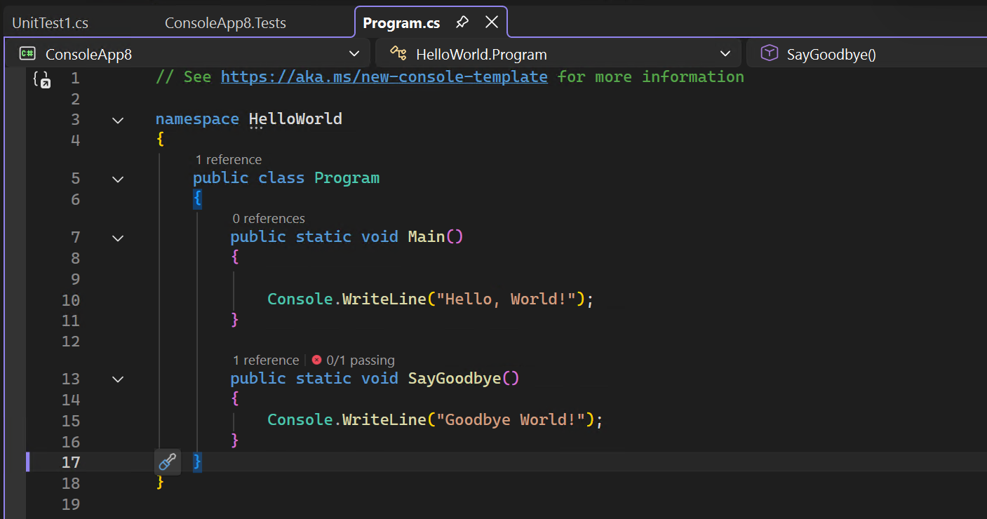Image resolution: width=987 pixels, height=519 pixels.
Task: Switch to the UnitTest1.cs tab
Action: [51, 22]
